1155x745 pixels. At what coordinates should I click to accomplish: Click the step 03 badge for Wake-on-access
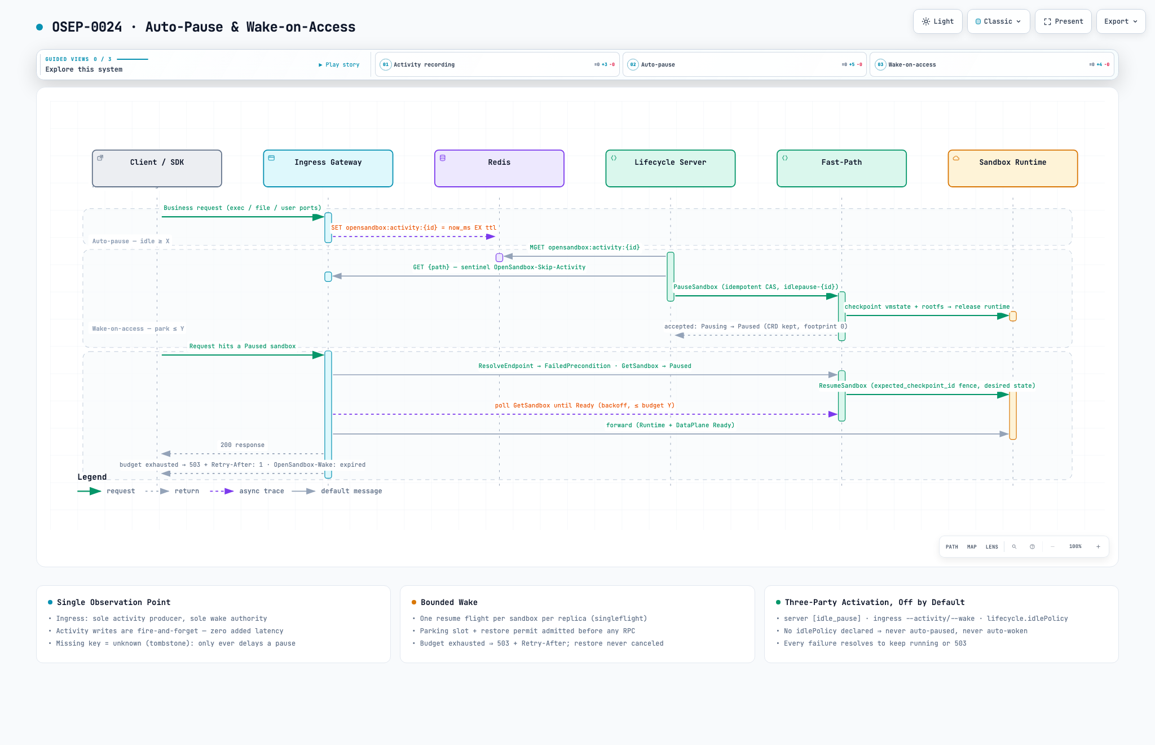click(880, 64)
